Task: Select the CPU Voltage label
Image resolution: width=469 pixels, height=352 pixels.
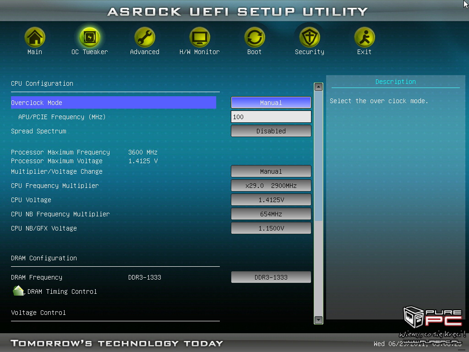Action: [x=31, y=200]
